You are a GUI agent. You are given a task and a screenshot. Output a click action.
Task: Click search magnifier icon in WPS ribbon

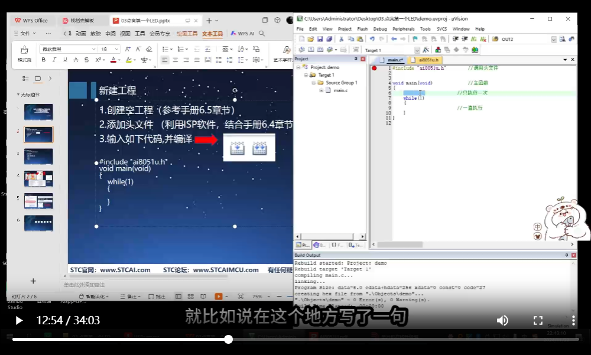pos(262,33)
